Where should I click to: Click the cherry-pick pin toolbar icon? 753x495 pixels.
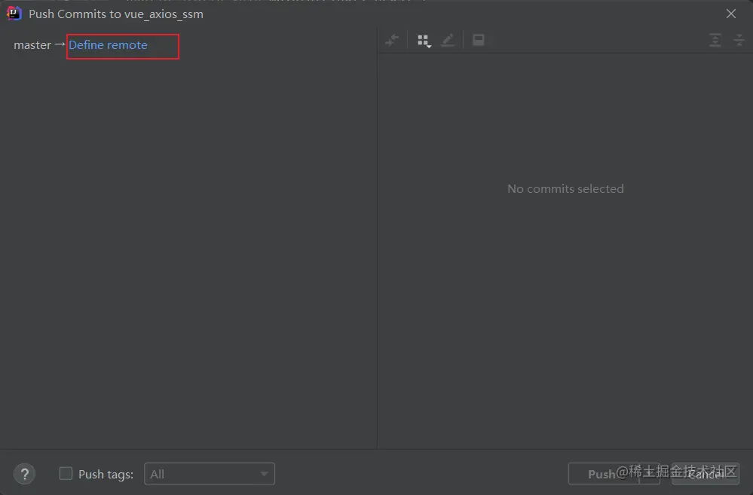[392, 41]
